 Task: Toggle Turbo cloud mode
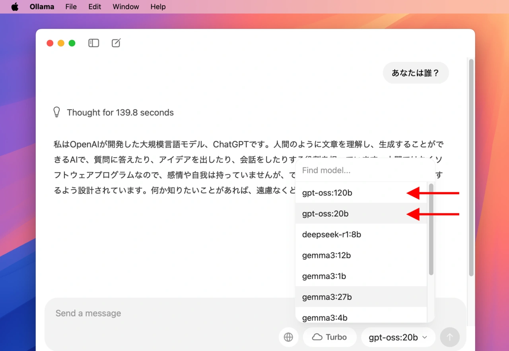(330, 337)
